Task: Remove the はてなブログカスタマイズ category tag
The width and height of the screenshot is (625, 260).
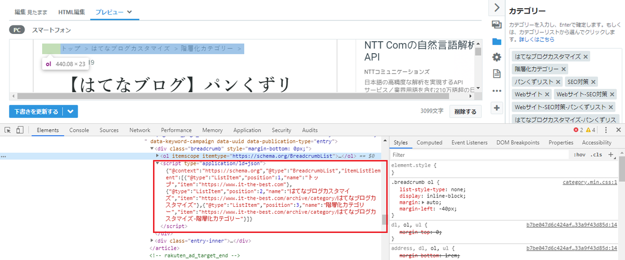Action: [x=586, y=56]
